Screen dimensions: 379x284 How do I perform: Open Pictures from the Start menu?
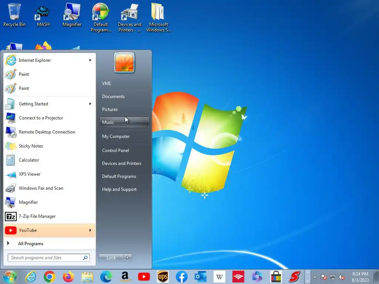(124, 109)
